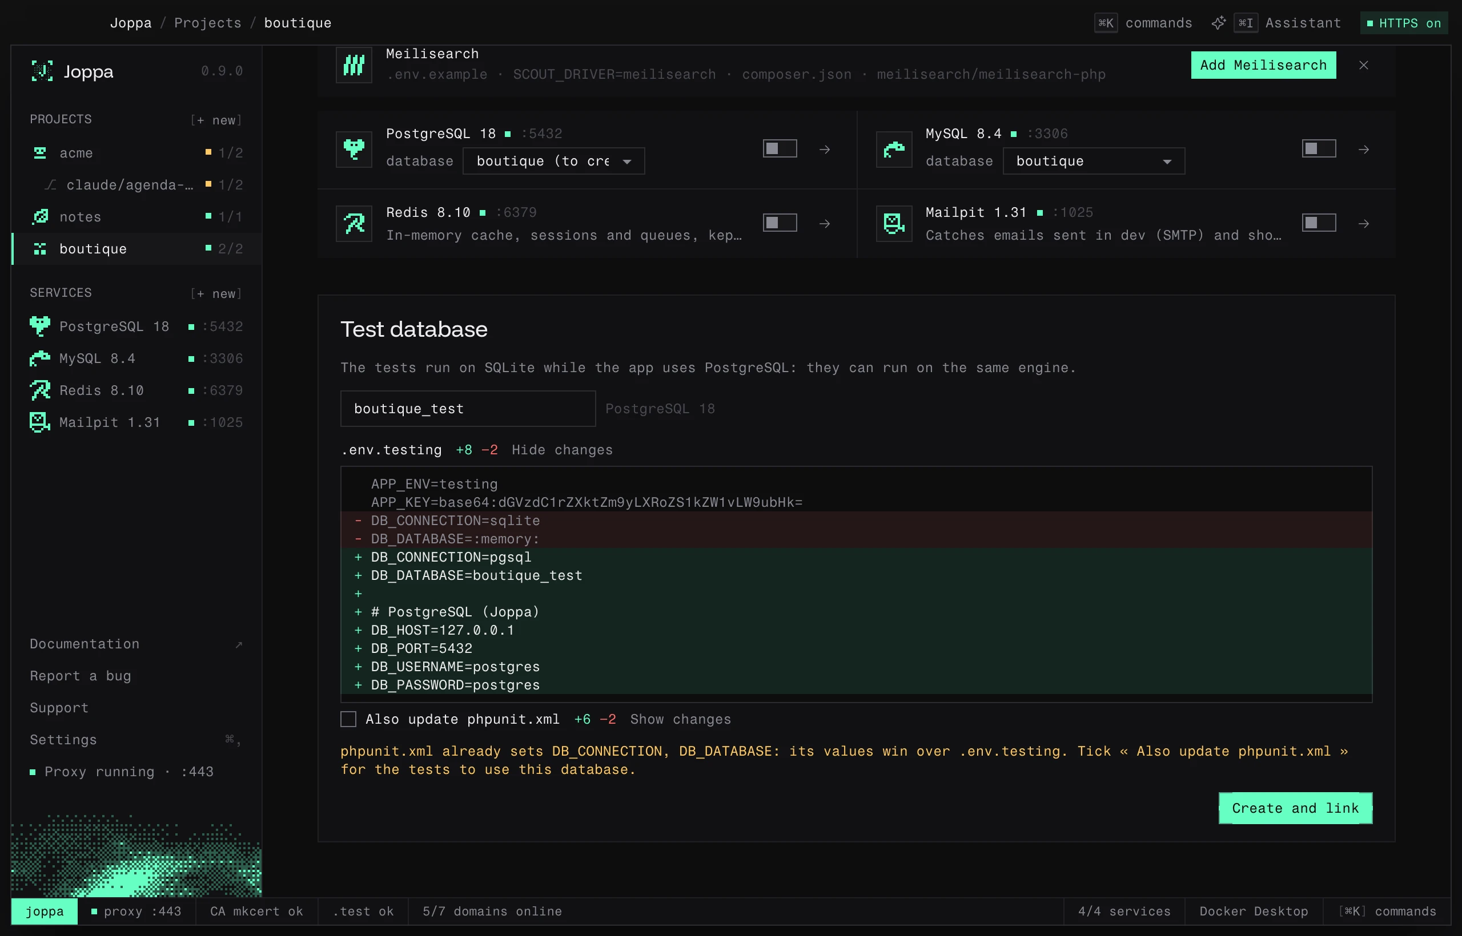Open claude/agenda branch entry

coord(136,185)
